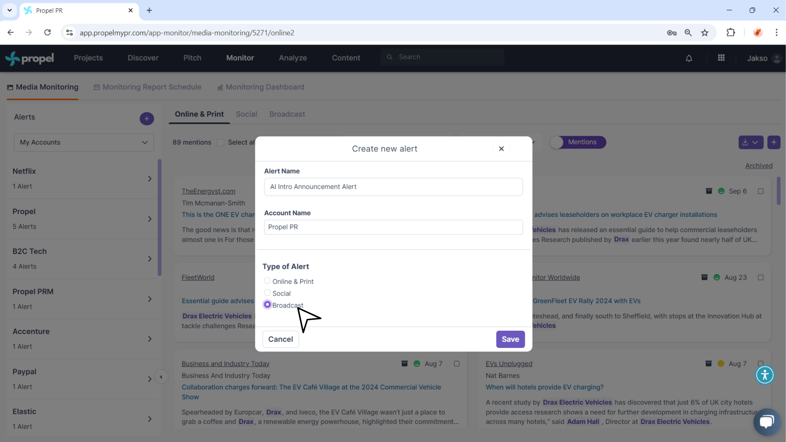
Task: Check the Select all checkbox
Action: (x=221, y=142)
